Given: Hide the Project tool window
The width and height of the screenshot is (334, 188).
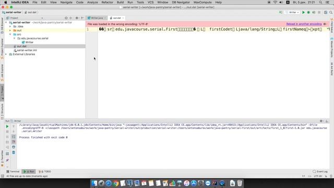Looking at the screenshot, I should point(82,18).
